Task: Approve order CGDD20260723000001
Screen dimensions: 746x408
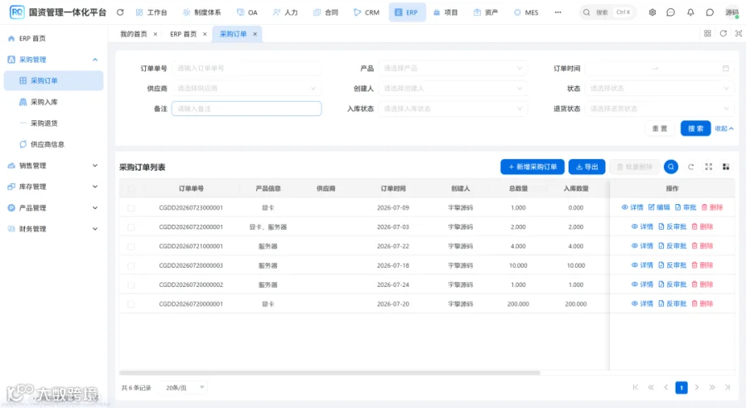Action: (x=685, y=207)
